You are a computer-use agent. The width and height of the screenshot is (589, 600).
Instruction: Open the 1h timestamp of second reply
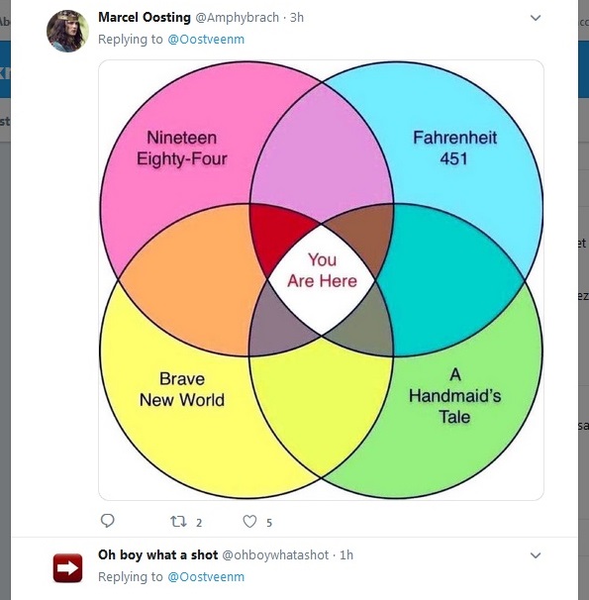pos(346,554)
